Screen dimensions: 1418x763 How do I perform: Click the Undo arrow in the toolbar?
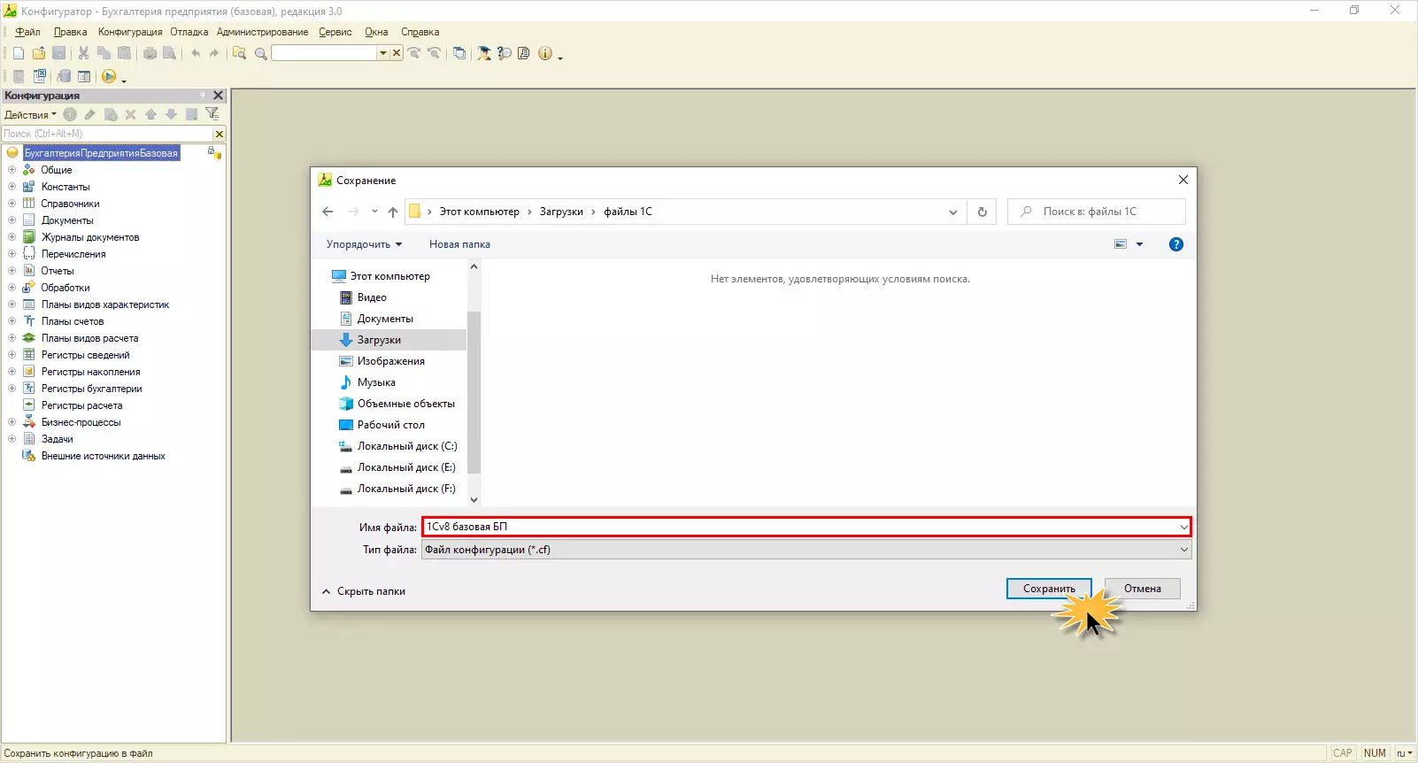click(196, 53)
